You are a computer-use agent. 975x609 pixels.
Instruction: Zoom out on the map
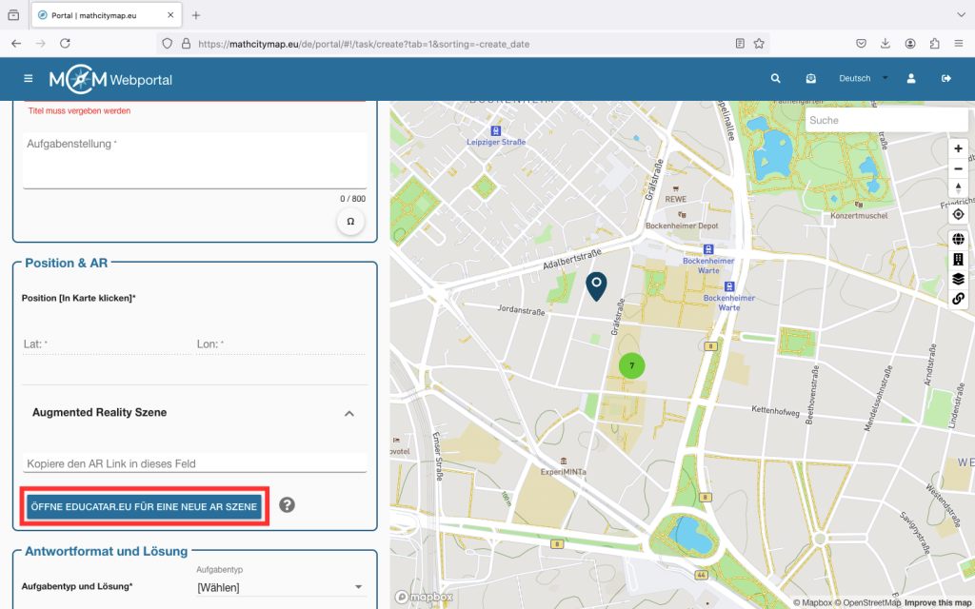(x=958, y=168)
